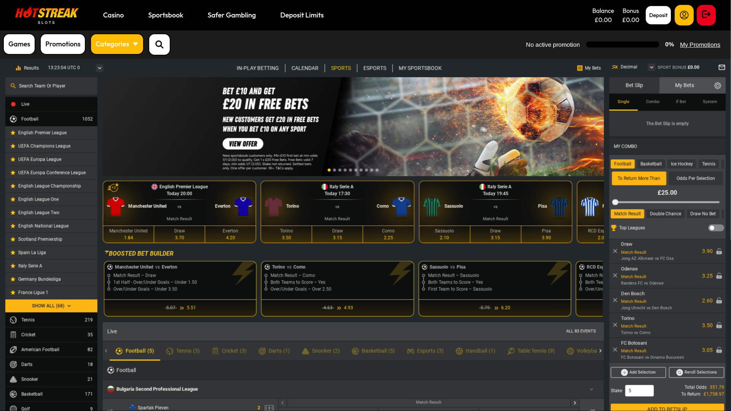Expand SHOW ALL leagues in the sidebar
Viewport: 731px width, 411px height.
pyautogui.click(x=51, y=306)
